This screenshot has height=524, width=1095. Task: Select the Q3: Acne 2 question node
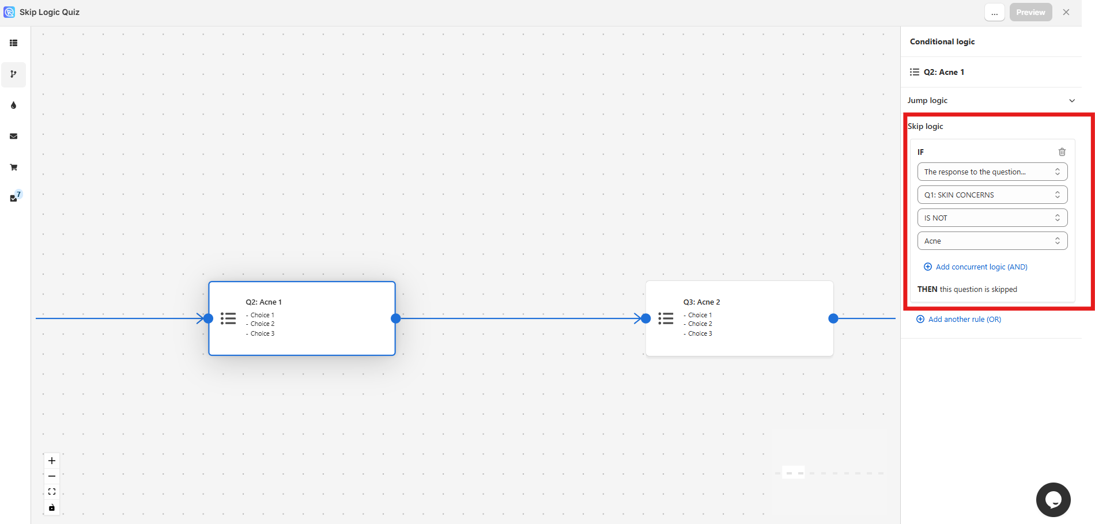pyautogui.click(x=739, y=318)
